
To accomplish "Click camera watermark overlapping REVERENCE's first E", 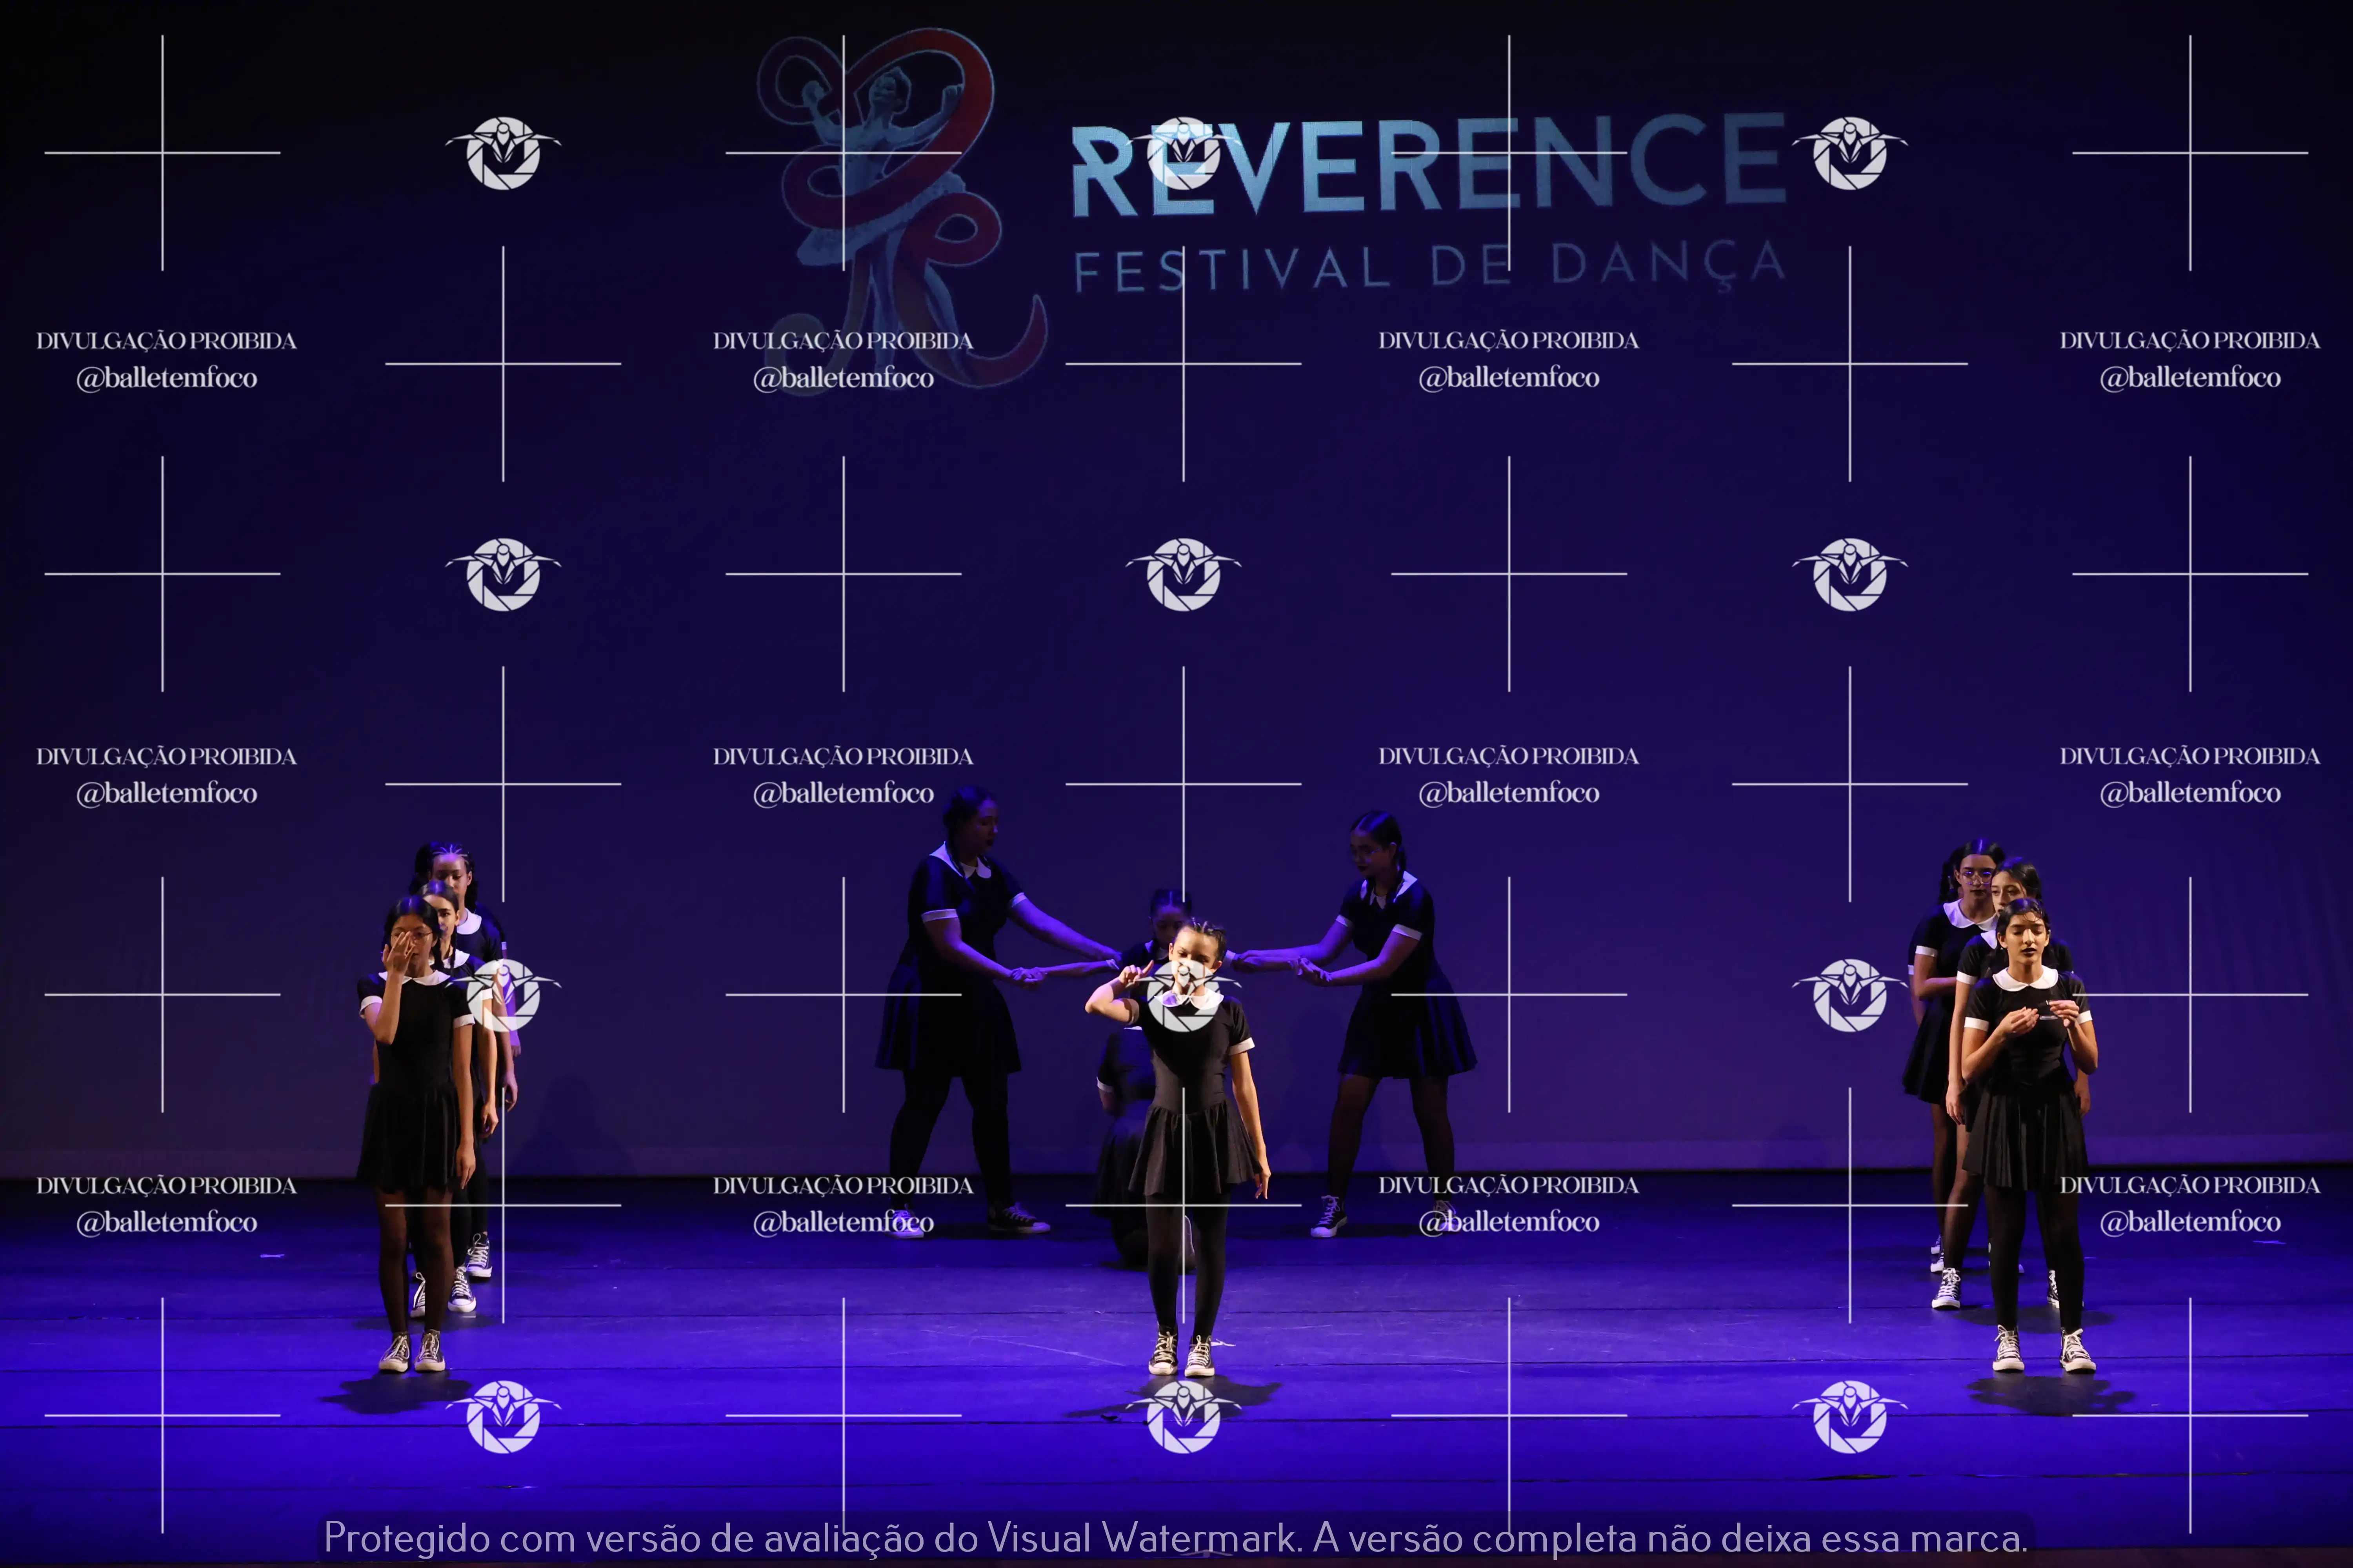I will 1184,153.
